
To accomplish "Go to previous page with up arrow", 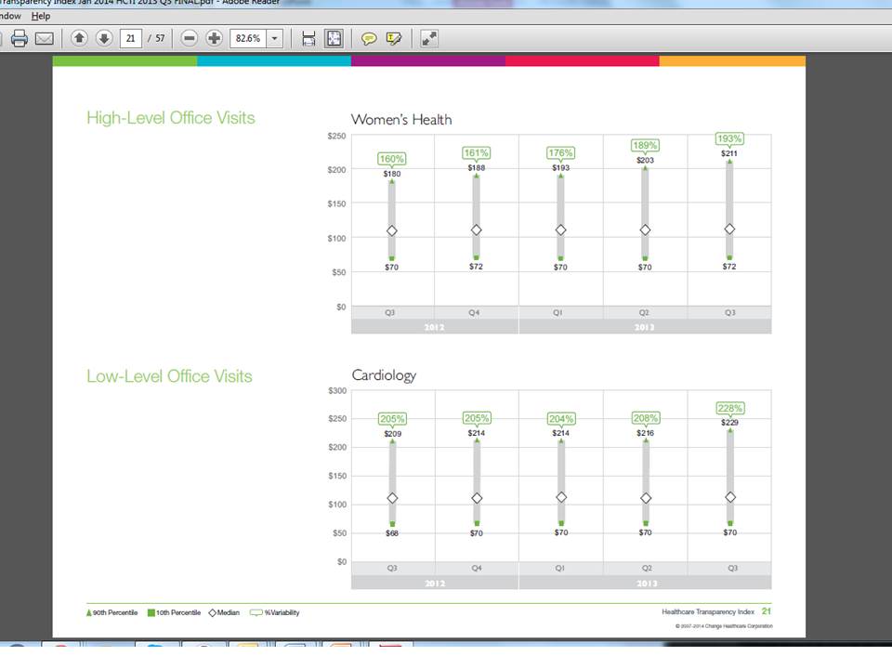I will 79,38.
